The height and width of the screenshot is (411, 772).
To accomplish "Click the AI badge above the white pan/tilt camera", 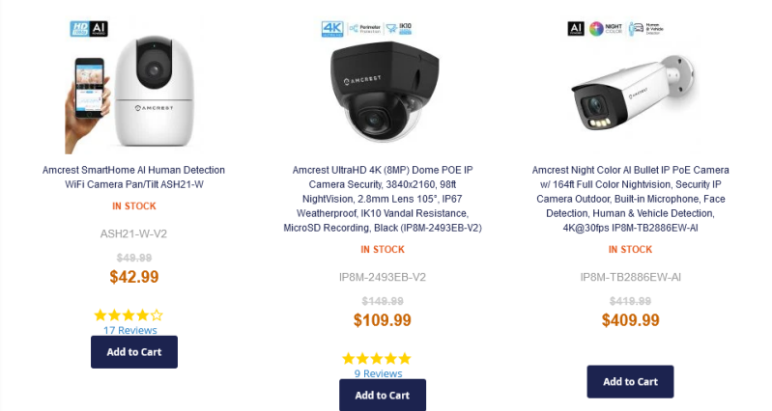I will click(98, 29).
